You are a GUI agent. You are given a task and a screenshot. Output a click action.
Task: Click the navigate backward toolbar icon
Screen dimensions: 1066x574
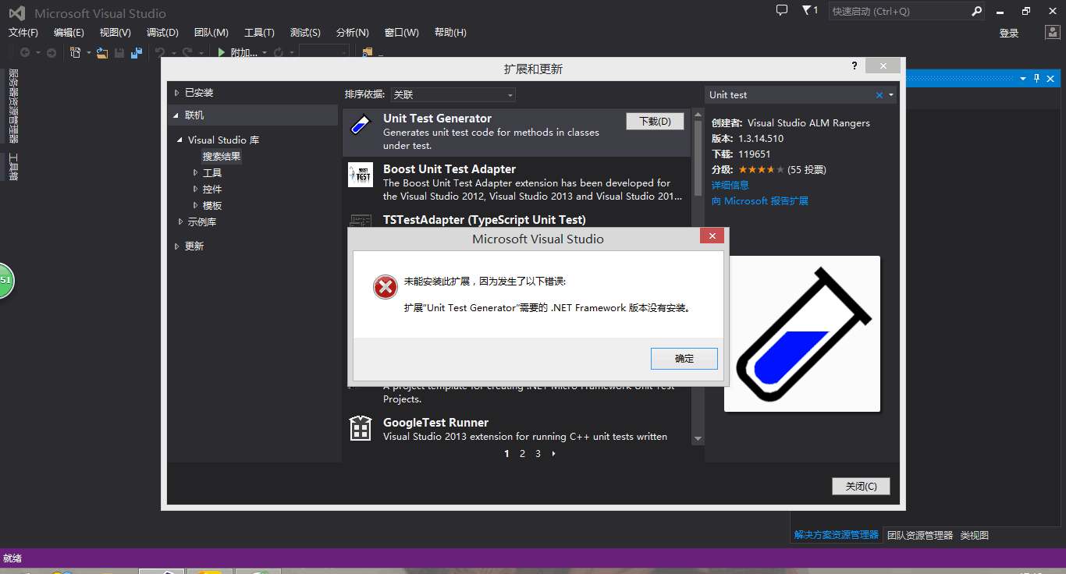pyautogui.click(x=25, y=52)
